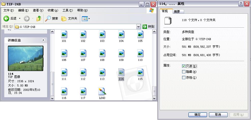Toggle the Folders pane button
The width and height of the screenshot is (251, 120).
(x=69, y=19)
